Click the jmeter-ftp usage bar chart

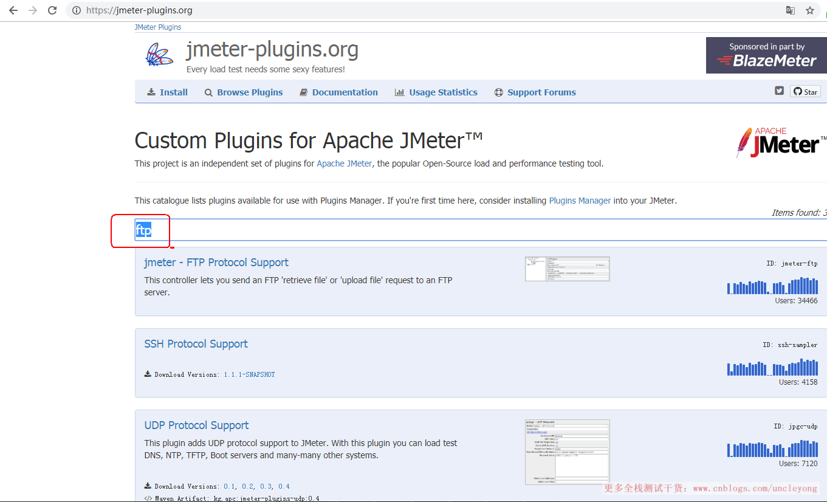tap(772, 286)
